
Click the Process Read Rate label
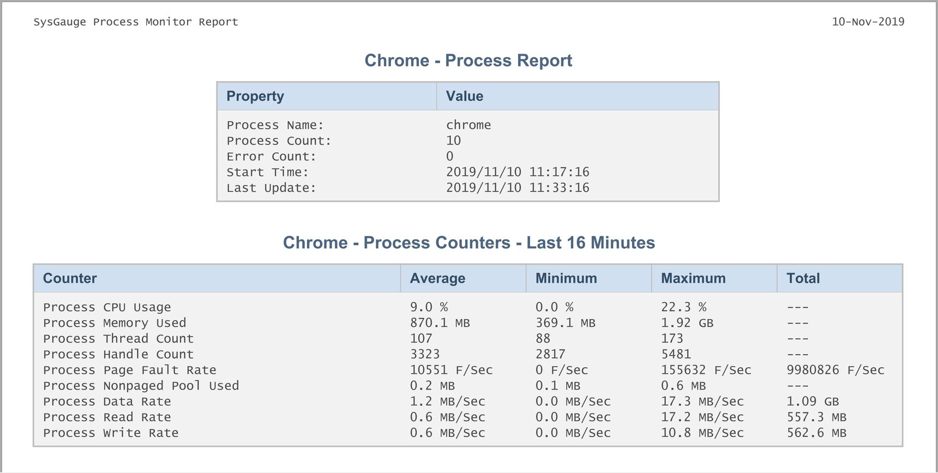107,417
